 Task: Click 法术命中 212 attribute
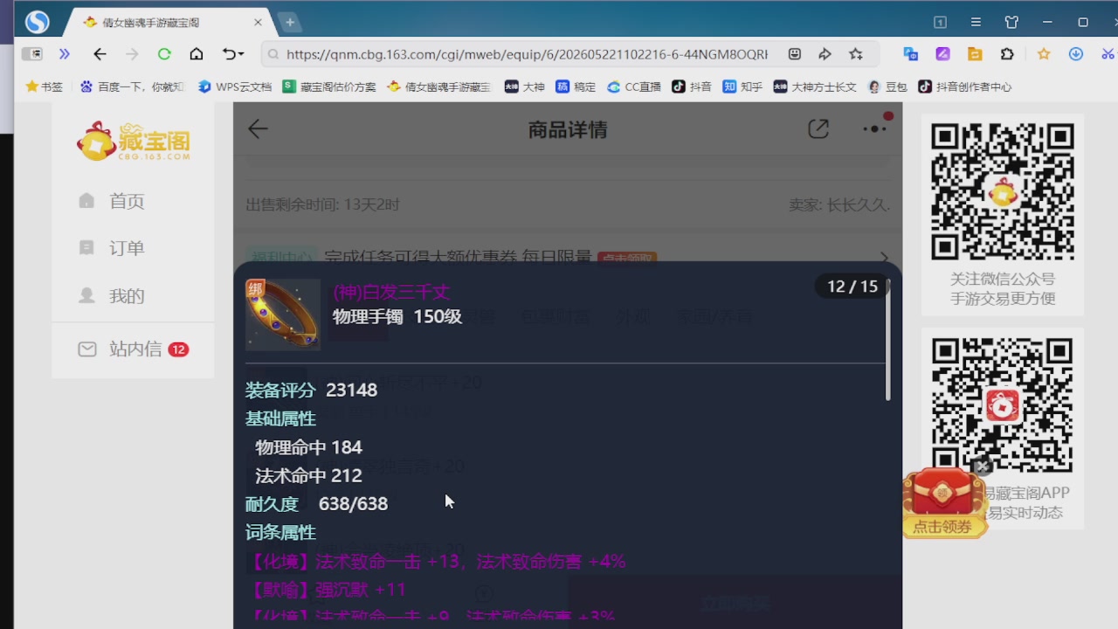(308, 476)
